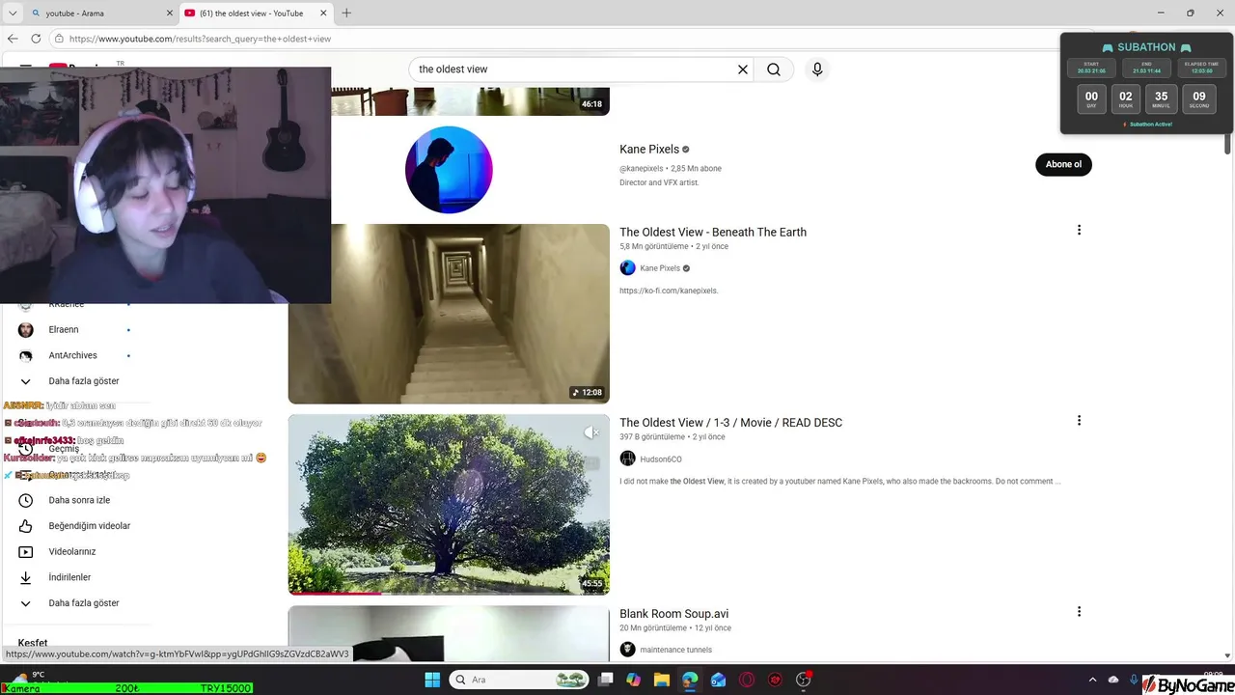This screenshot has width=1235, height=695.
Task: Open more options for Beneath The Earth video
Action: 1079,230
